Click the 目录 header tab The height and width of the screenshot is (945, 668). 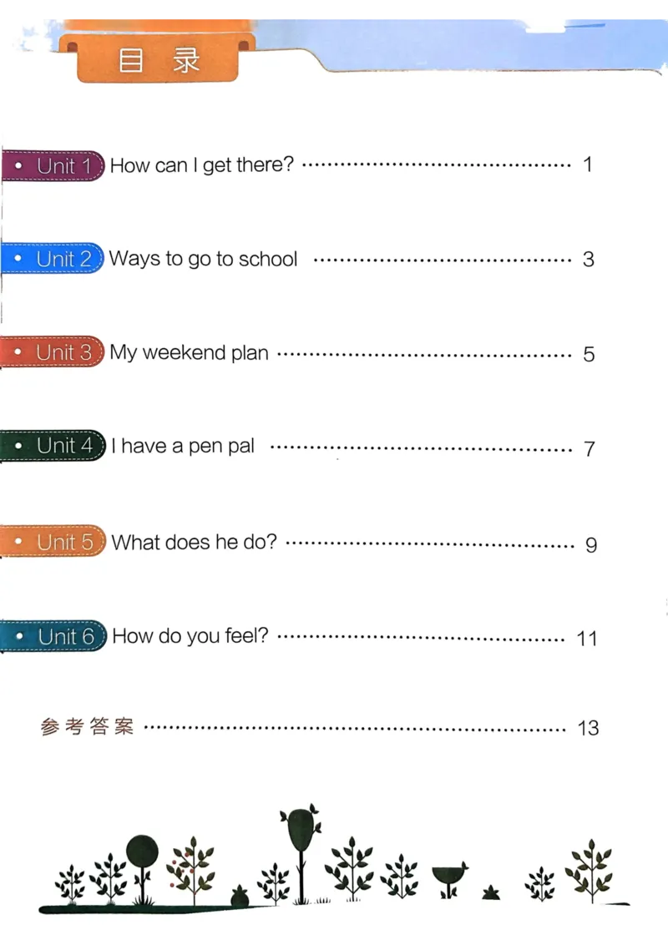(159, 60)
